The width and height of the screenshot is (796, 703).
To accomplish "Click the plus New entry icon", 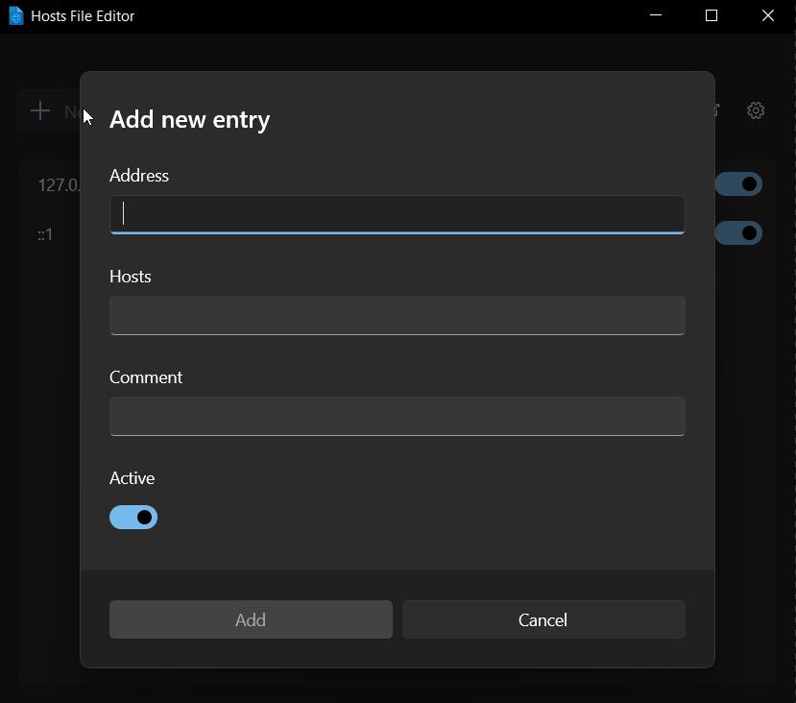I will pos(40,110).
